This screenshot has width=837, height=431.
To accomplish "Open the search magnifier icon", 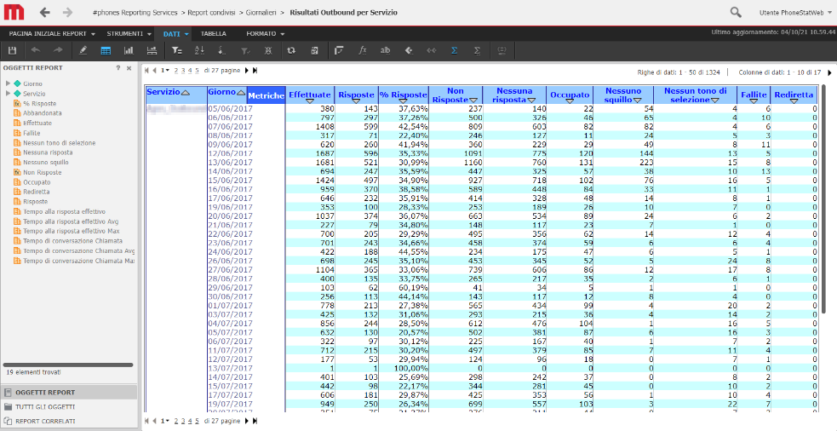I will (x=736, y=12).
